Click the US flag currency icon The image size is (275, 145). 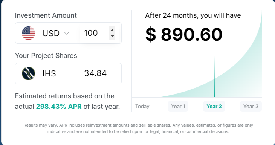tap(28, 33)
